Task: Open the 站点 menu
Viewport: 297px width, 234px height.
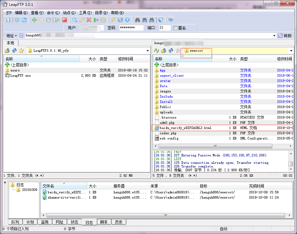Action: pyautogui.click(x=70, y=13)
